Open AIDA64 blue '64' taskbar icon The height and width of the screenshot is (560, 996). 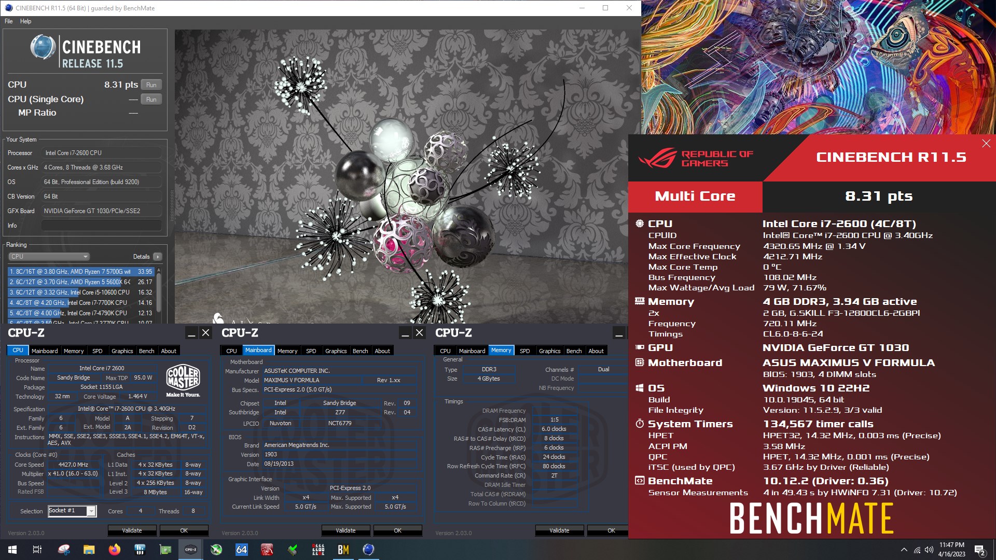(x=242, y=550)
